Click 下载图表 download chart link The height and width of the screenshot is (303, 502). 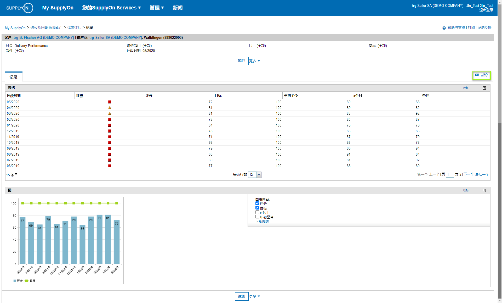pyautogui.click(x=262, y=222)
